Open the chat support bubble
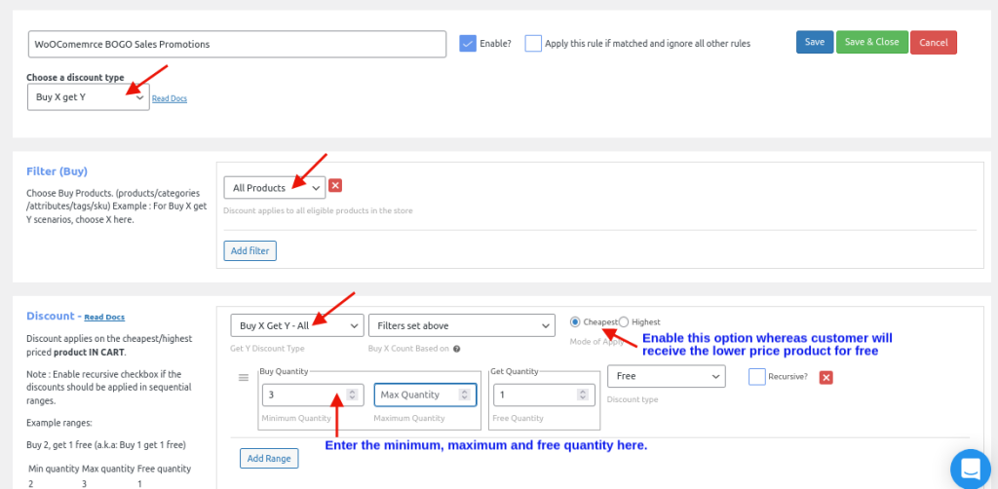The height and width of the screenshot is (489, 998). click(x=970, y=470)
